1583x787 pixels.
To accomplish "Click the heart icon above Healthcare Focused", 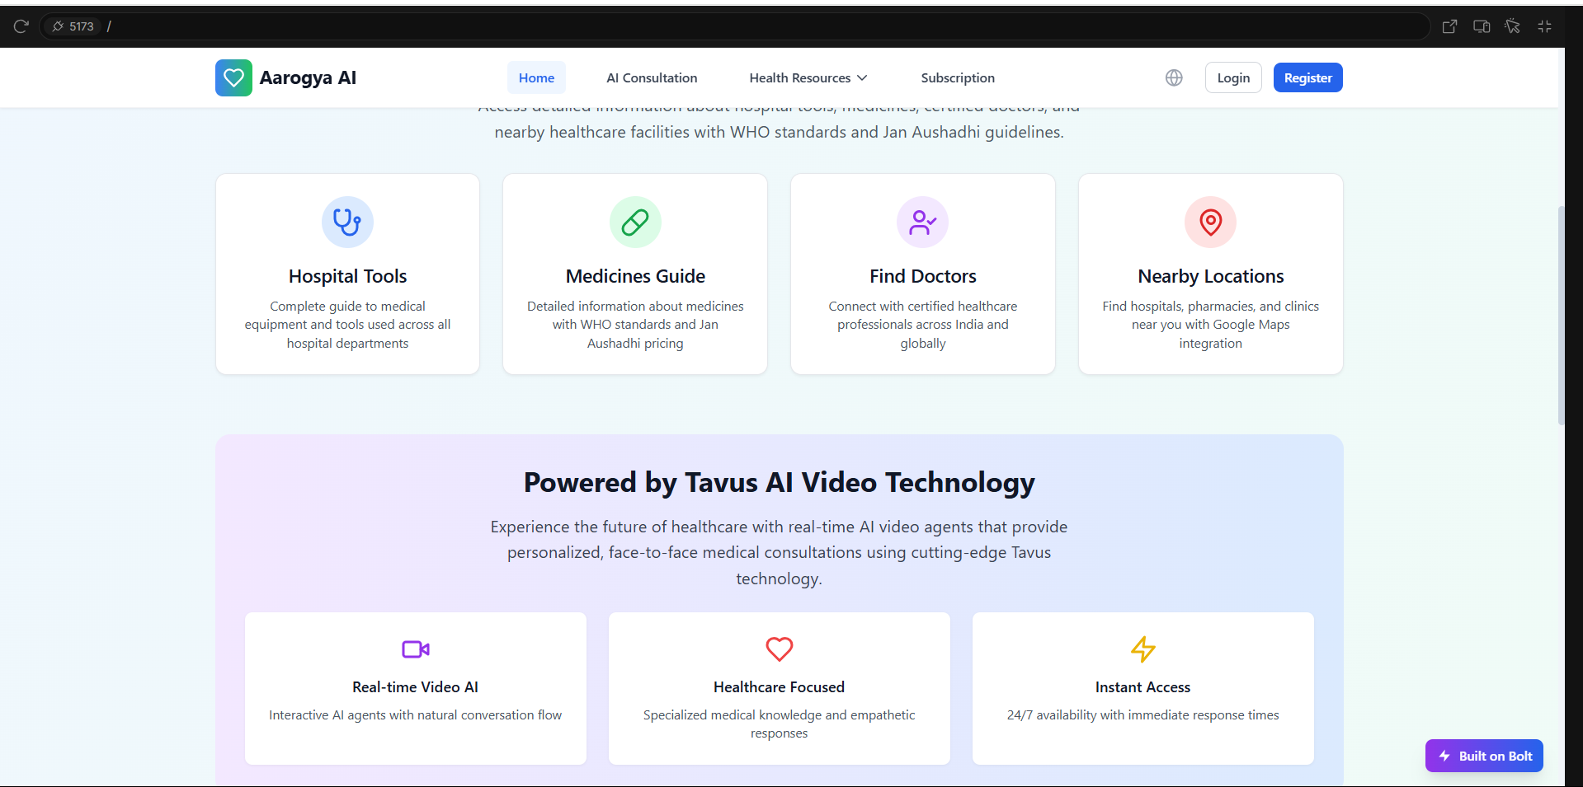I will 780,649.
